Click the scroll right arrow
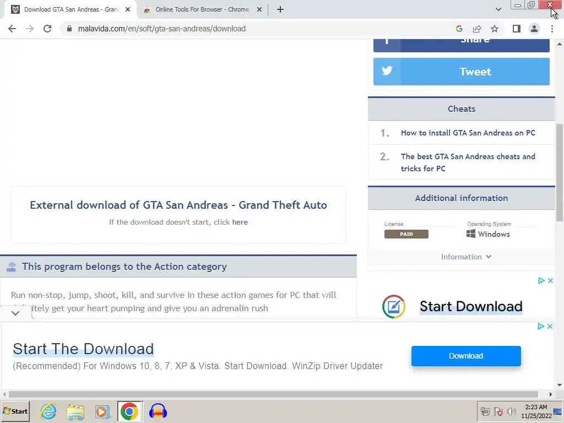This screenshot has width=564, height=423. click(x=550, y=394)
